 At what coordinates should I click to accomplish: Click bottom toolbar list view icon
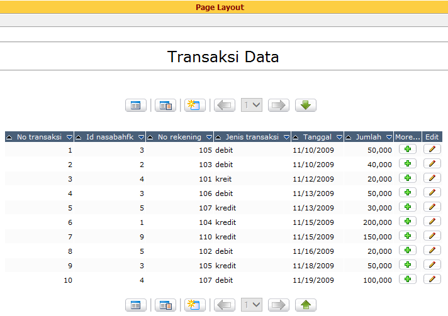pyautogui.click(x=136, y=305)
